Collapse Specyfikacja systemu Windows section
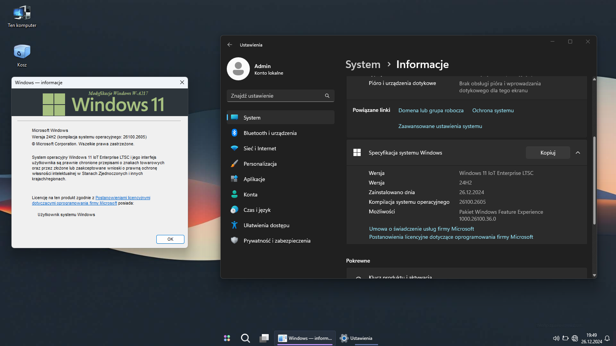The width and height of the screenshot is (616, 346). [578, 153]
